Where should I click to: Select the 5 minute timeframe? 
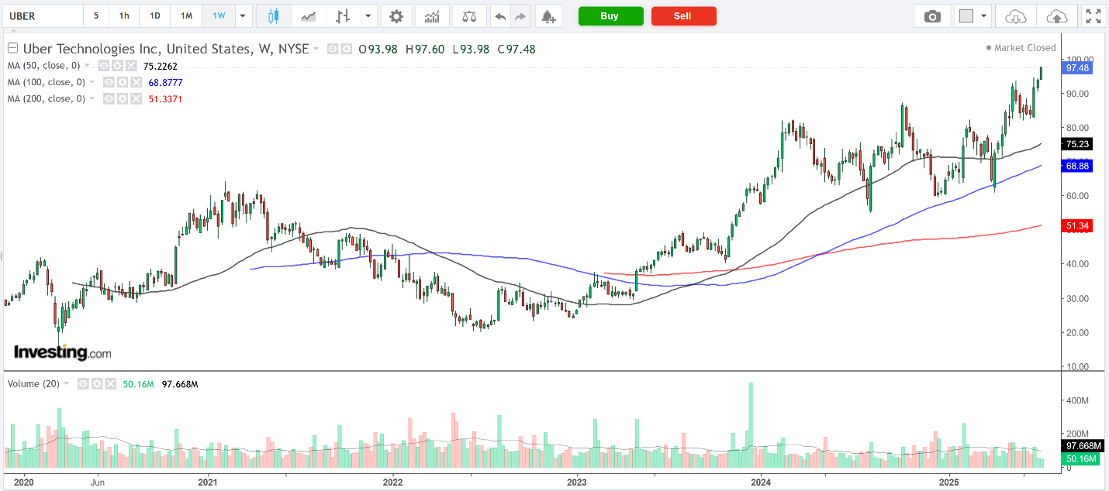pos(96,15)
